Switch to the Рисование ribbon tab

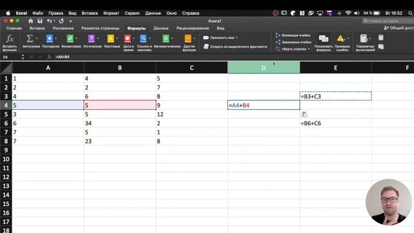coord(63,28)
